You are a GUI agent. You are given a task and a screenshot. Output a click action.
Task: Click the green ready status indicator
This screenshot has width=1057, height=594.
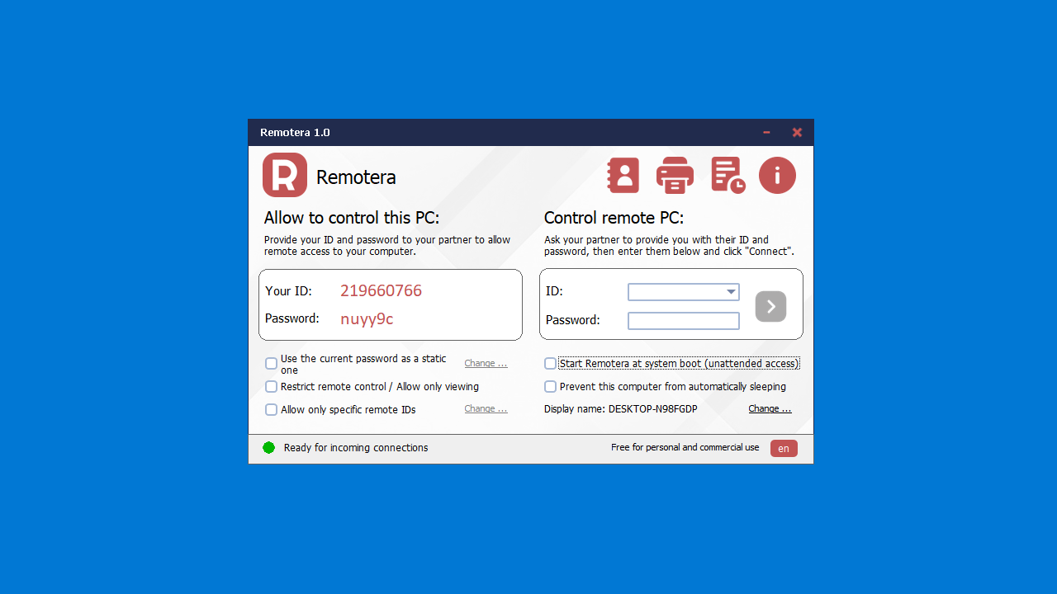click(268, 448)
